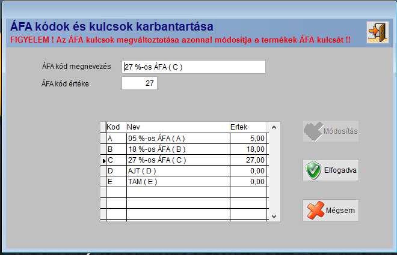Click the 0,00 value in AJT row
The width and height of the screenshot is (397, 255).
[248, 171]
